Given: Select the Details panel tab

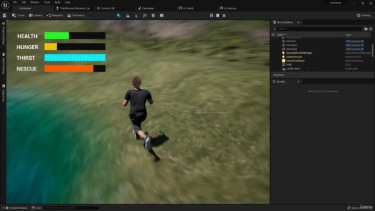Looking at the screenshot, I should (281, 82).
